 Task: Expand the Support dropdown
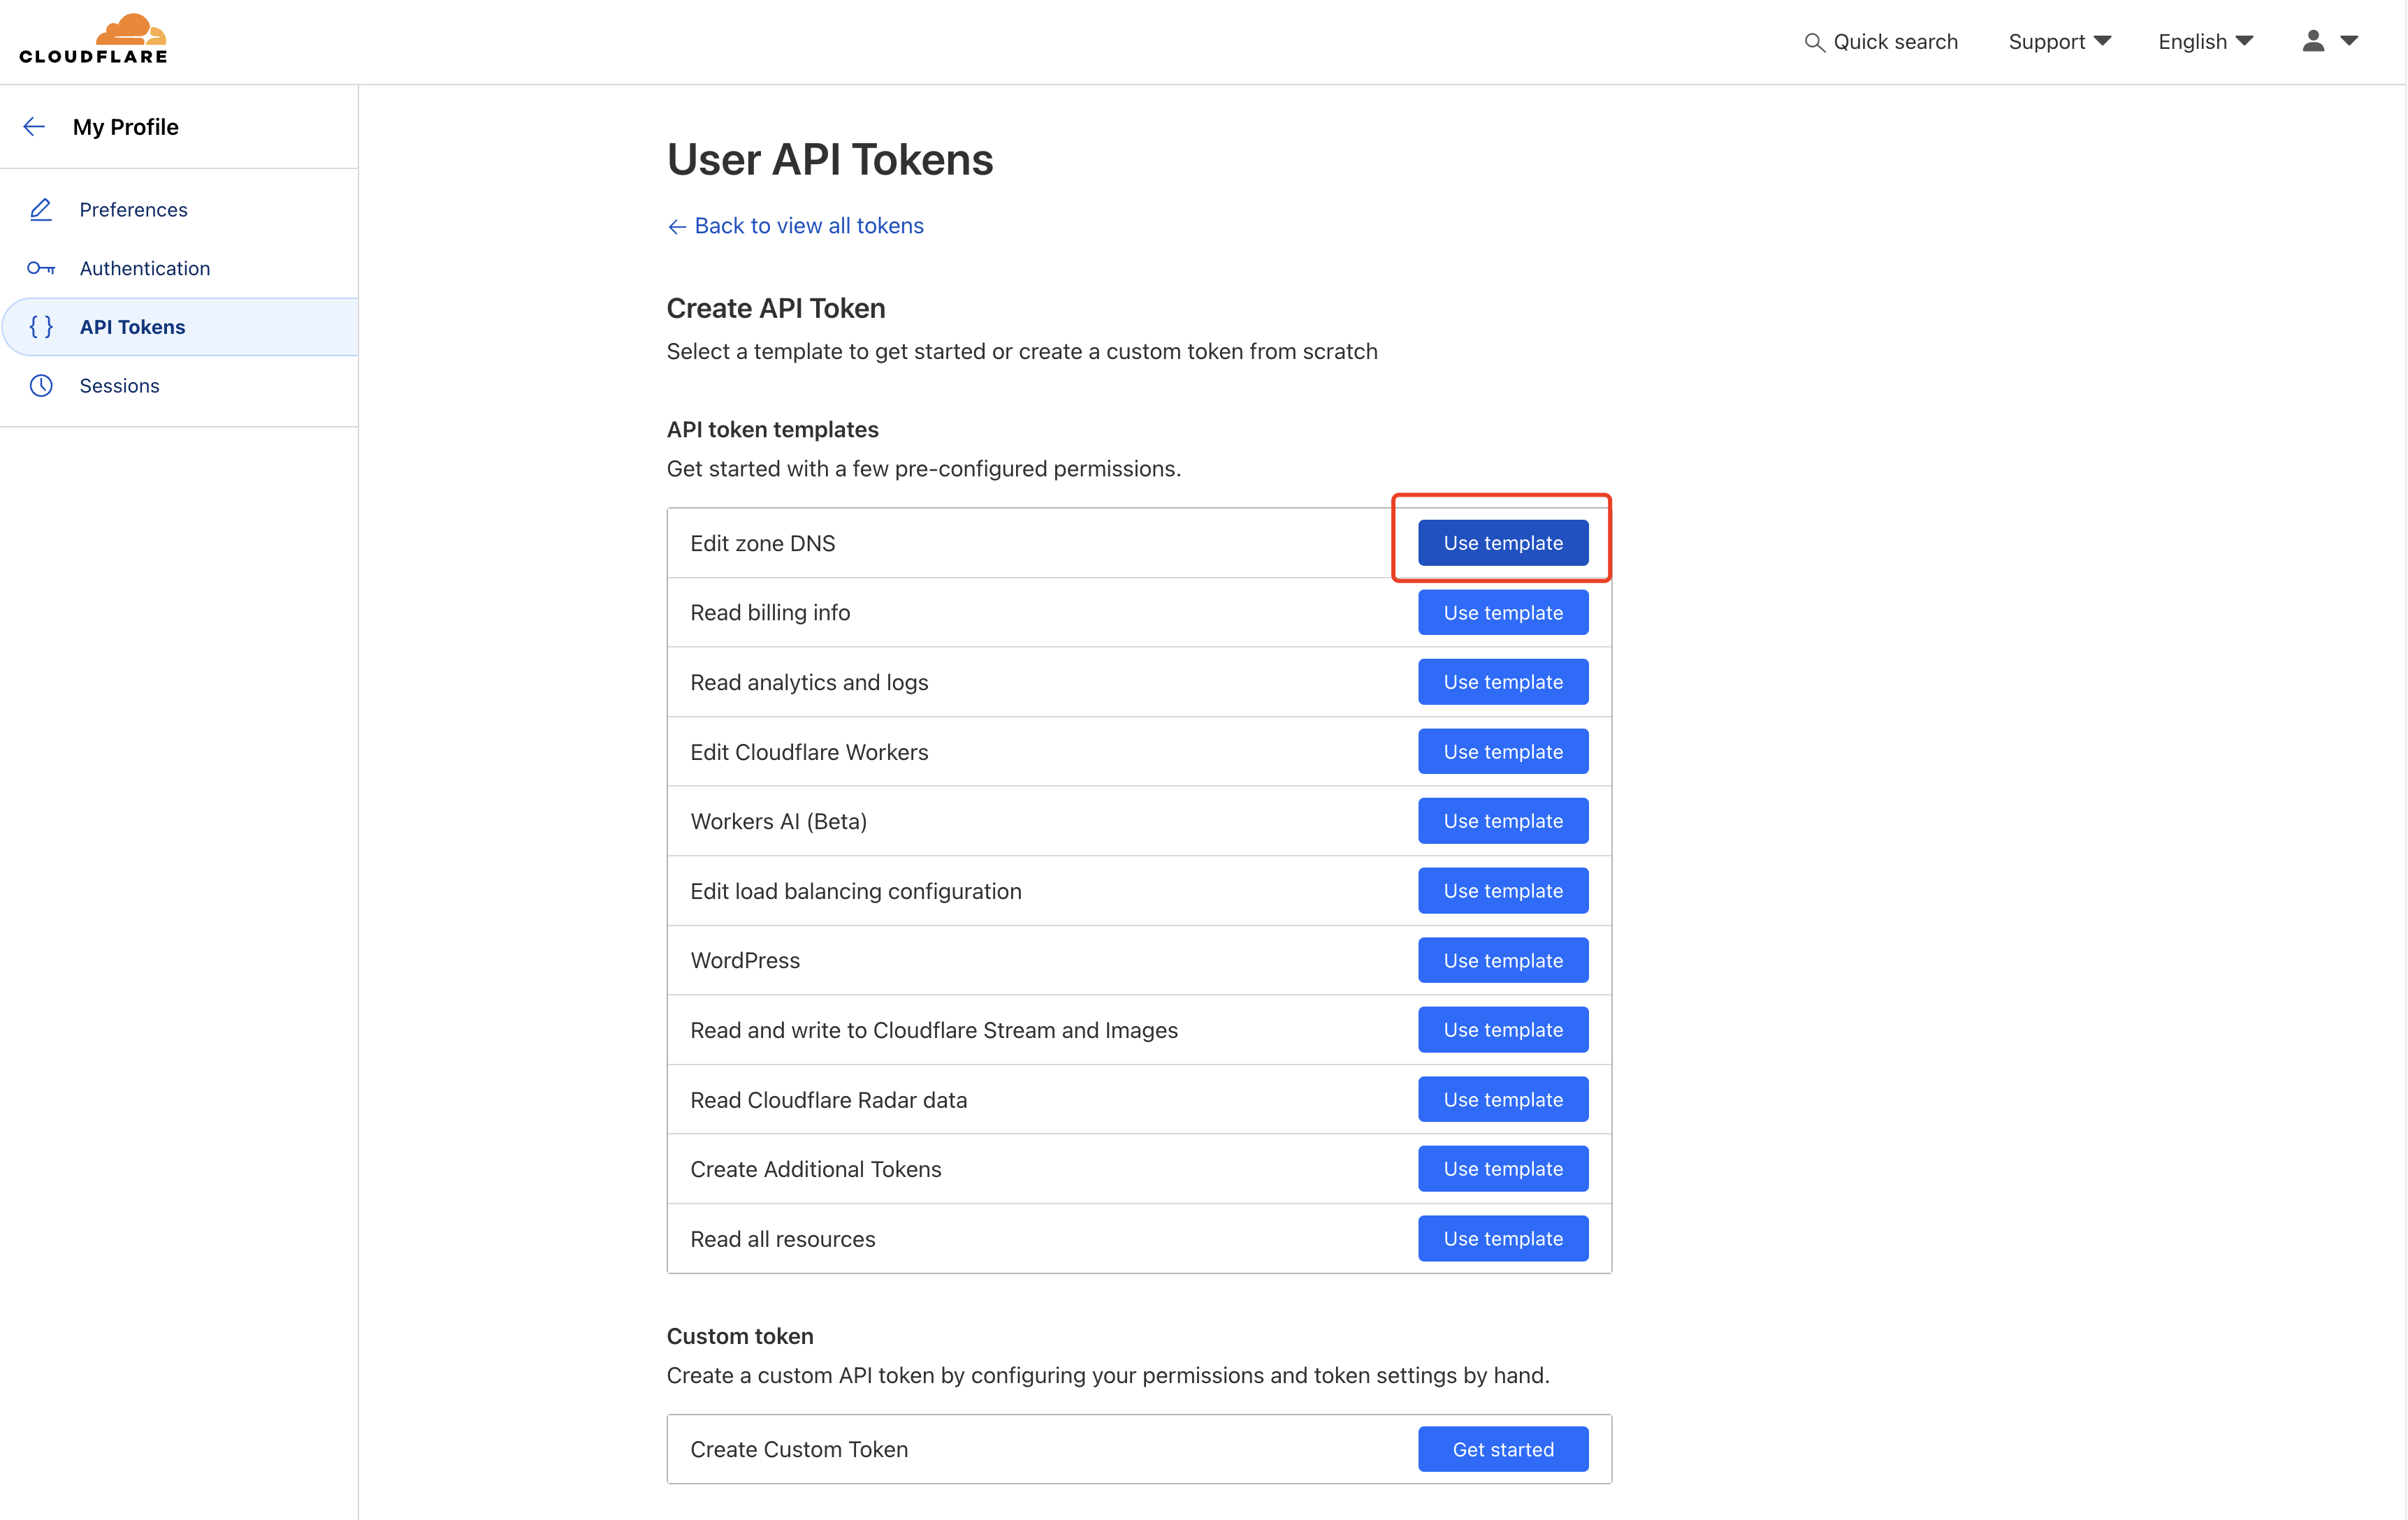pyautogui.click(x=2059, y=42)
